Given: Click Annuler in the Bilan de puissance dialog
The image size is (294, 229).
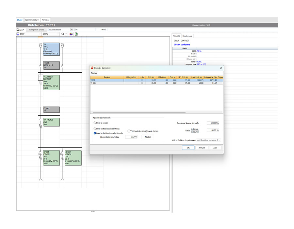Looking at the screenshot, I should (202, 148).
